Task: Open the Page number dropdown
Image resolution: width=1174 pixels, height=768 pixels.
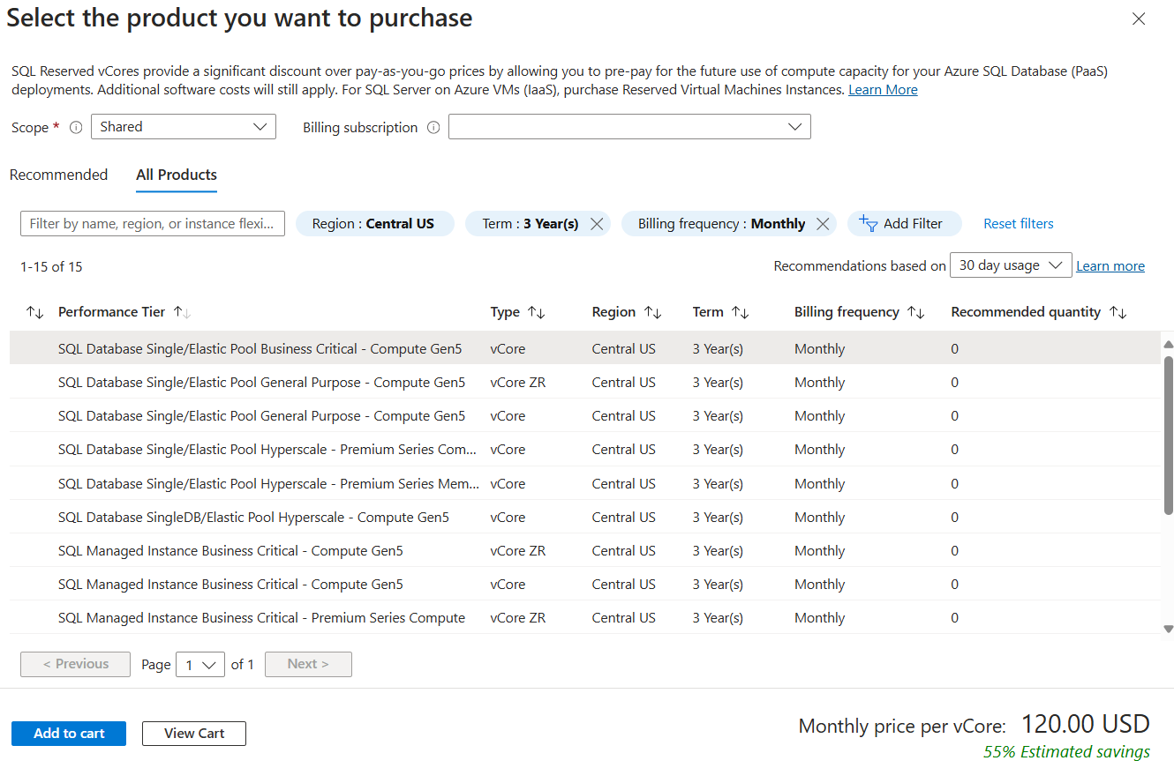Action: 199,664
